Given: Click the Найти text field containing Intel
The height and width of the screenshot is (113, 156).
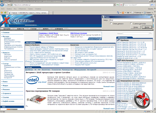Looking at the screenshot, I should pyautogui.click(x=131, y=20).
